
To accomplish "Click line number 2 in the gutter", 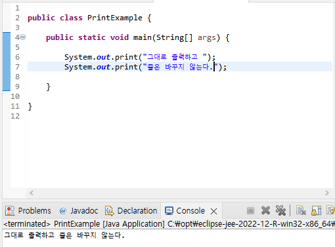I will [x=18, y=18].
